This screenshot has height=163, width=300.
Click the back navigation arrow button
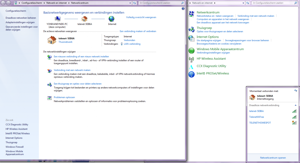pos(3,3)
